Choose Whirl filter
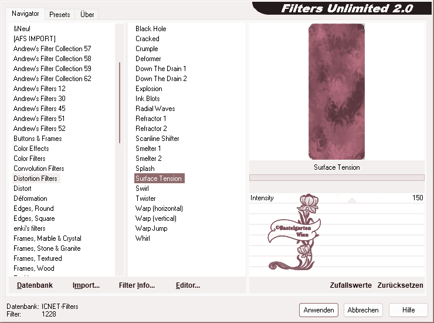This screenshot has height=323, width=434. pyautogui.click(x=143, y=238)
